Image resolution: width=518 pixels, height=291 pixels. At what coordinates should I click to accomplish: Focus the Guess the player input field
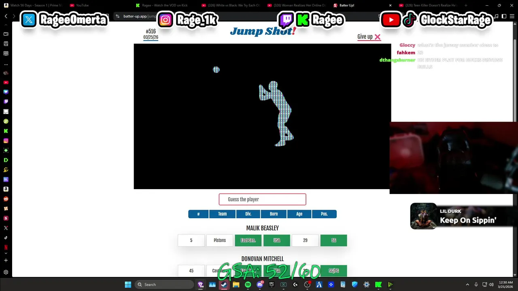pos(262,199)
